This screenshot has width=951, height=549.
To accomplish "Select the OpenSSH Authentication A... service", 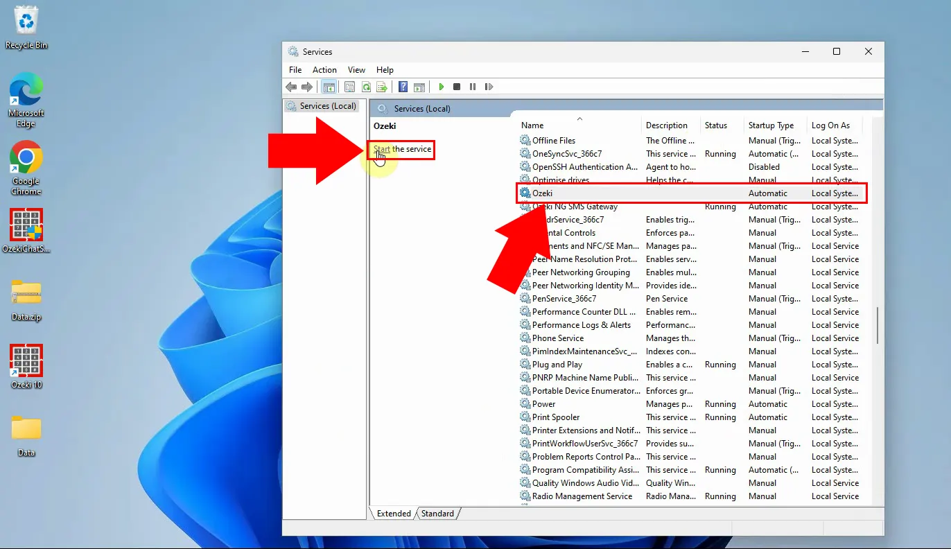I will 585,167.
